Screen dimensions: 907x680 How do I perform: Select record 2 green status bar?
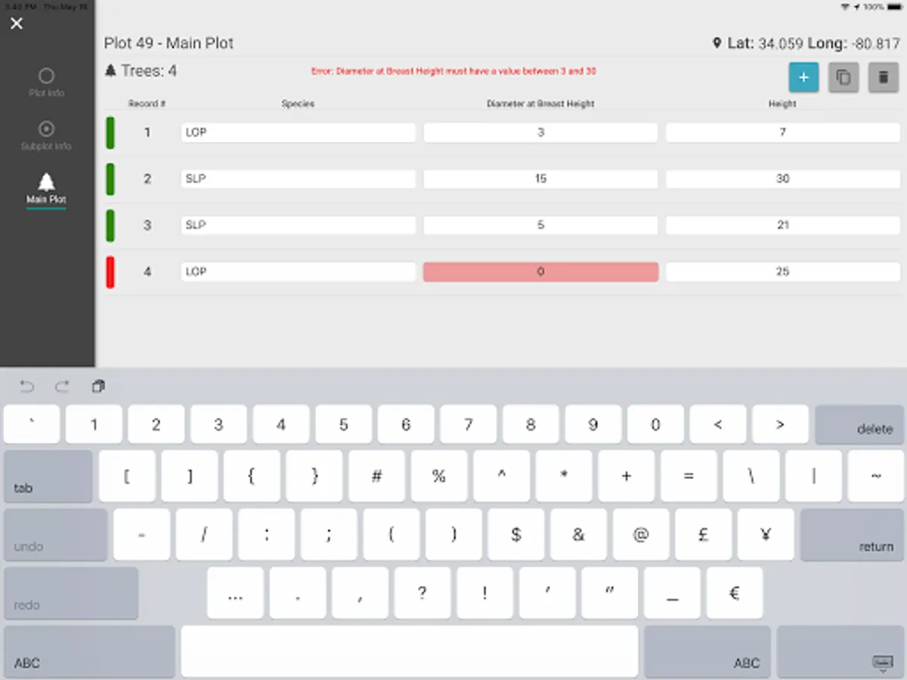110,179
